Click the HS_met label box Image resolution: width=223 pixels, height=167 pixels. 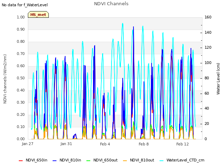pyautogui.click(x=38, y=15)
